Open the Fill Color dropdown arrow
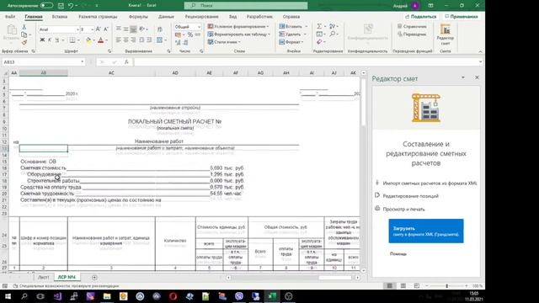The width and height of the screenshot is (539, 303). coord(93,40)
